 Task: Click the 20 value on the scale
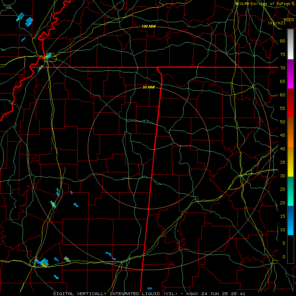283,203
